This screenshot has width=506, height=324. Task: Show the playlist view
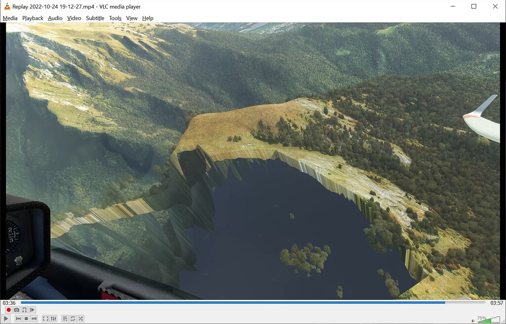click(x=64, y=319)
